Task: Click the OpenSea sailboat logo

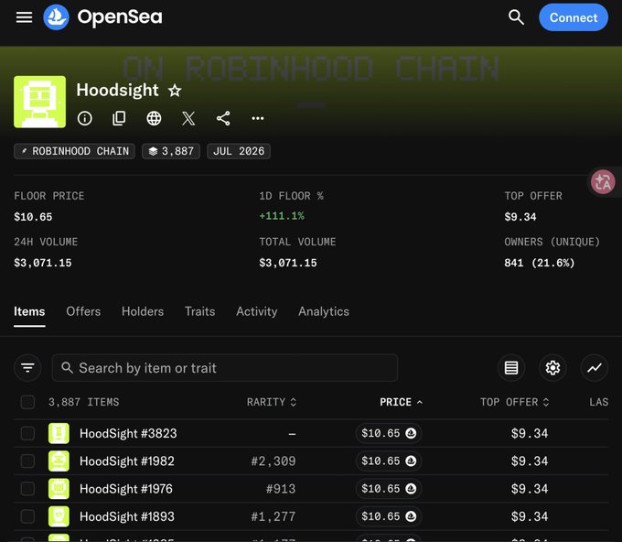Action: pyautogui.click(x=56, y=17)
